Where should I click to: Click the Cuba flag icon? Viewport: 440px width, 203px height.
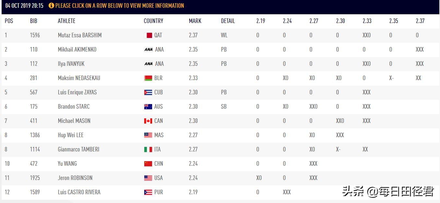click(x=148, y=92)
